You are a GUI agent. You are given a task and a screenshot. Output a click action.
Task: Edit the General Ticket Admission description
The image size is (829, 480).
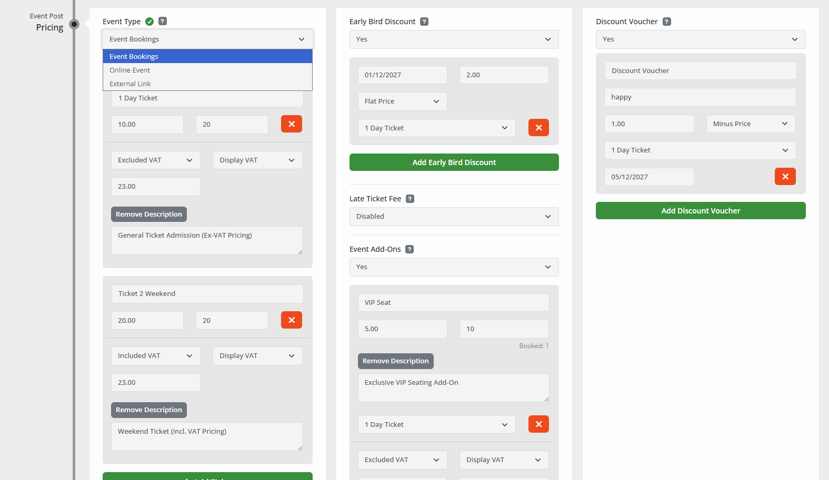coord(207,241)
